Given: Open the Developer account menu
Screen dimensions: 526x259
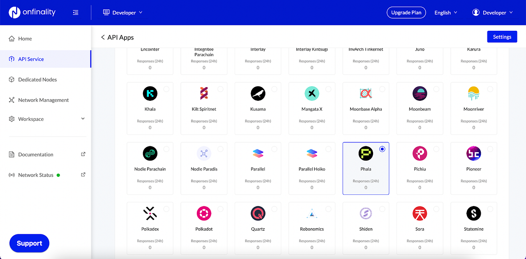Looking at the screenshot, I should 493,13.
